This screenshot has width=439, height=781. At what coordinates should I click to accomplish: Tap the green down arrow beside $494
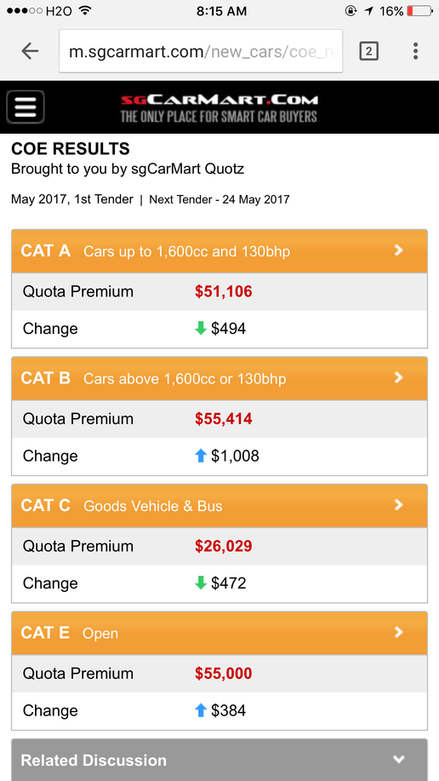coord(201,329)
